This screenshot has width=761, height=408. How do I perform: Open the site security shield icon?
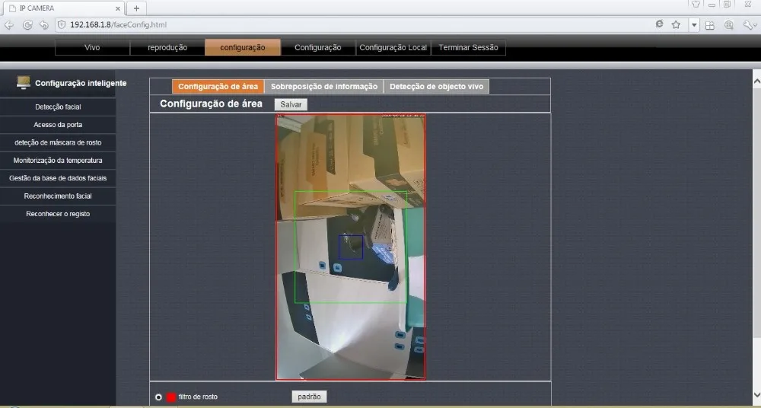point(62,24)
